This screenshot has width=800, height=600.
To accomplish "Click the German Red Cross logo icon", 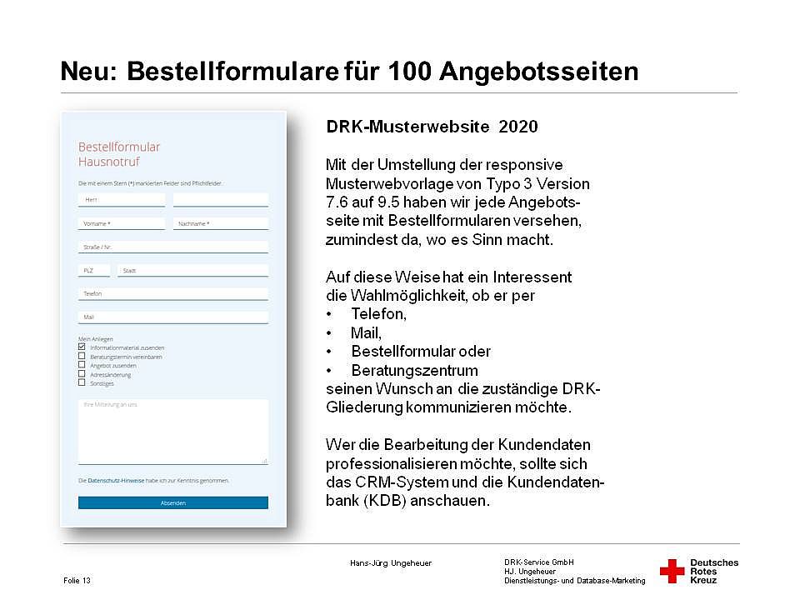I will [672, 571].
